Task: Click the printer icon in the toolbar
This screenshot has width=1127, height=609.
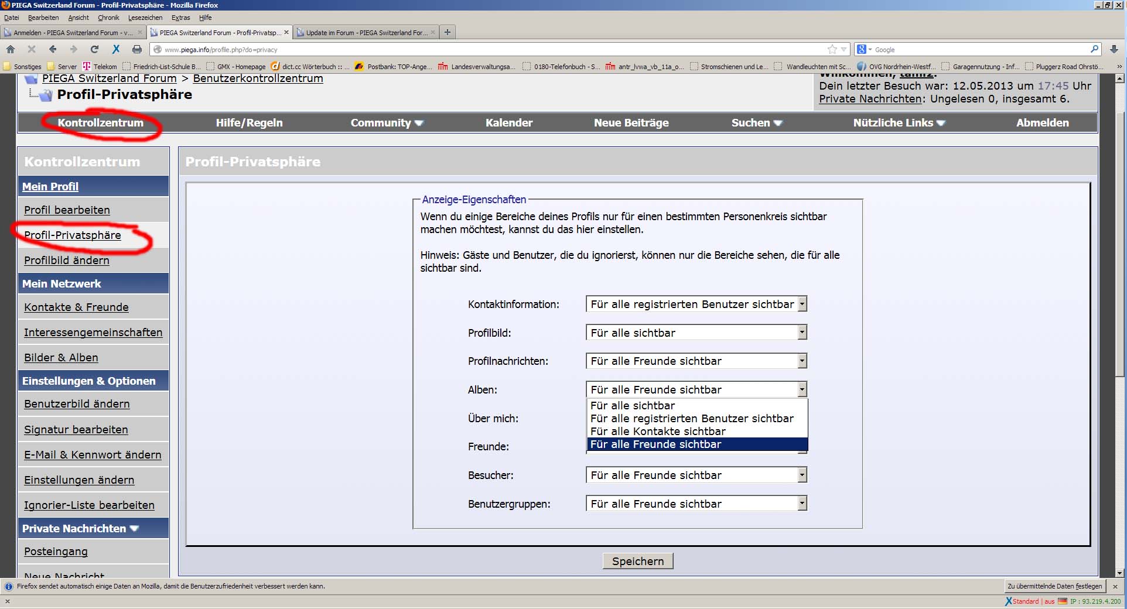Action: pyautogui.click(x=136, y=49)
